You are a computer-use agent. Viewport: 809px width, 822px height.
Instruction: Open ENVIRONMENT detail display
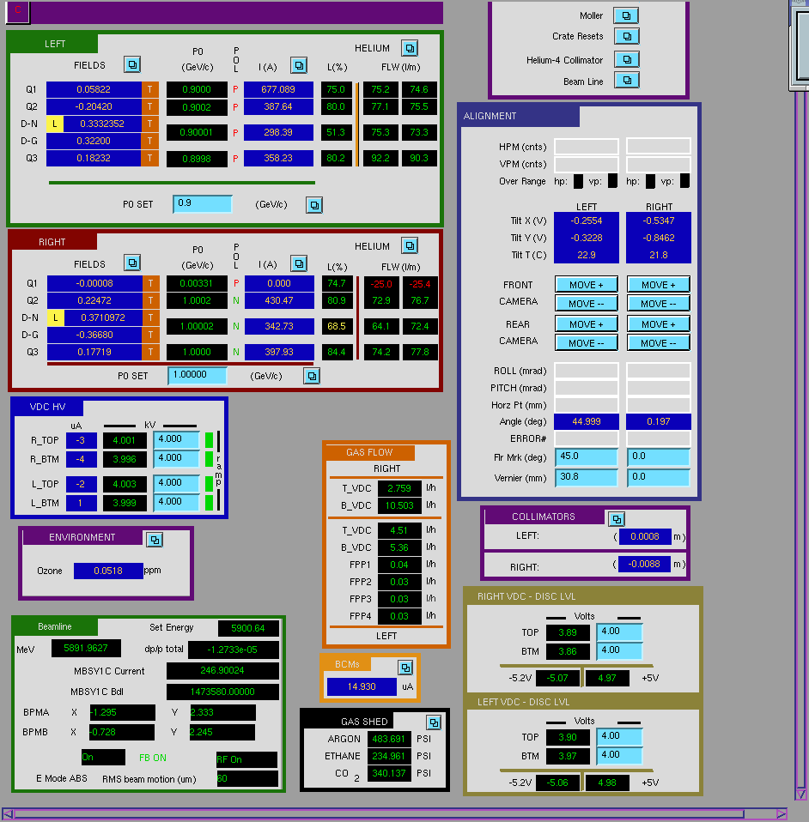155,540
